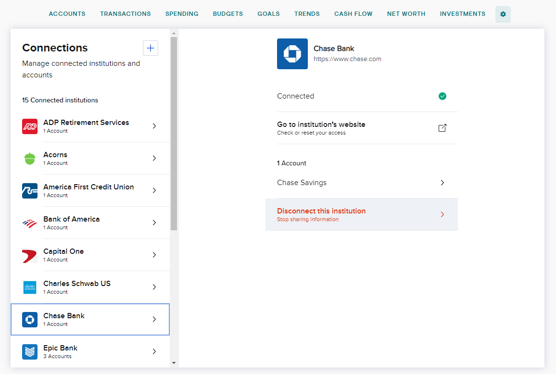Viewport: 556px width, 374px height.
Task: Click the Capital One swoosh logo
Action: coord(30,255)
